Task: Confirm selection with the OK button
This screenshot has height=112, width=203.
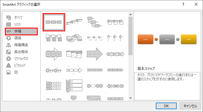Action: (166, 106)
